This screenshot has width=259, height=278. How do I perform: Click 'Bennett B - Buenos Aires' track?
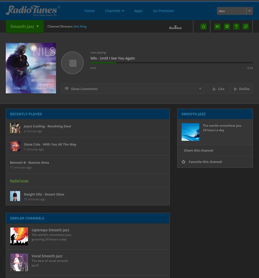click(30, 162)
